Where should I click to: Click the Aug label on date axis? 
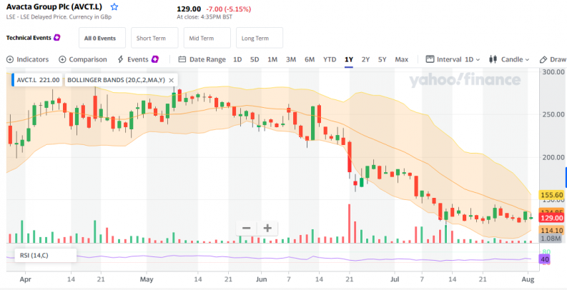pos(528,279)
